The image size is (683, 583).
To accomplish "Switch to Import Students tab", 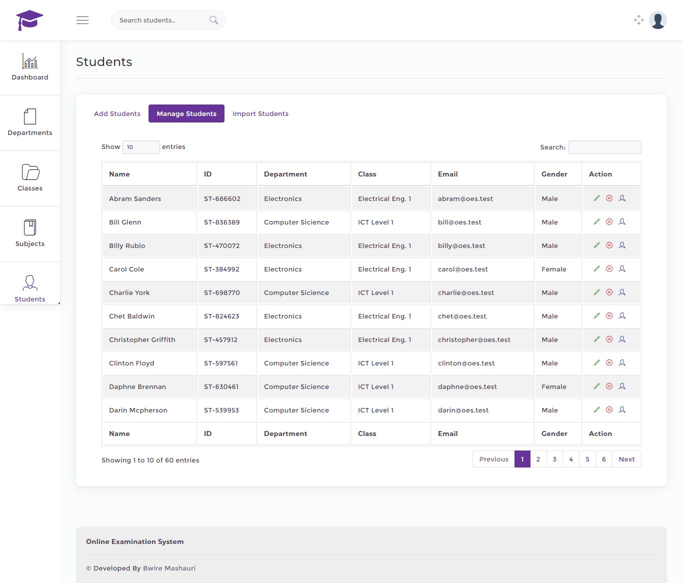I will click(260, 113).
